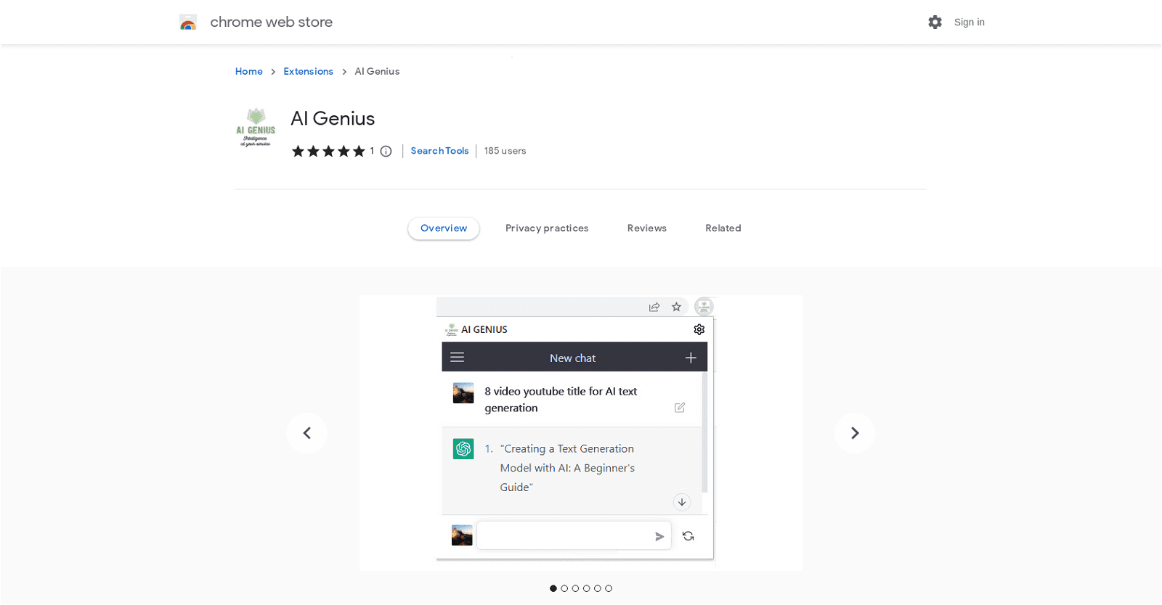Switch to the Privacy practices tab

coord(547,228)
